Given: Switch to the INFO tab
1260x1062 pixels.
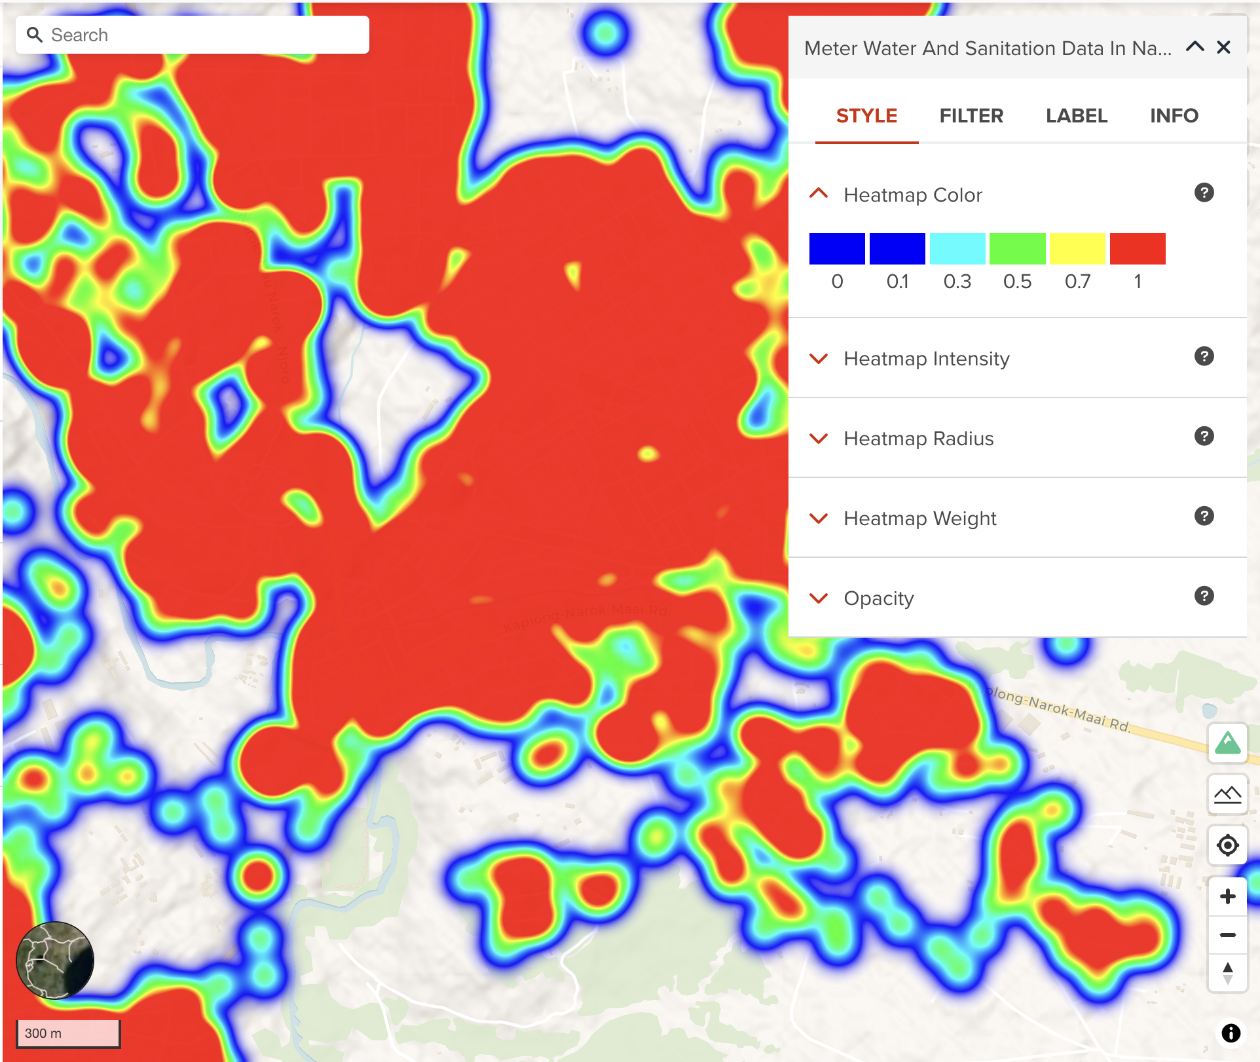Looking at the screenshot, I should click(x=1172, y=116).
